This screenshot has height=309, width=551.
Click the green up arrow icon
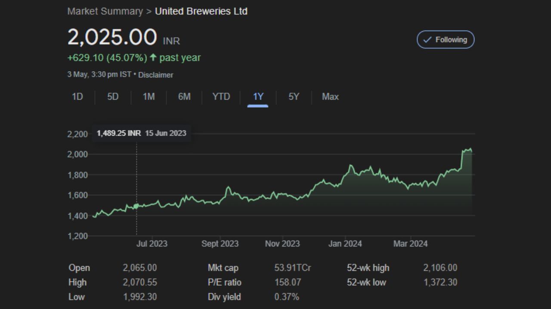(x=153, y=57)
